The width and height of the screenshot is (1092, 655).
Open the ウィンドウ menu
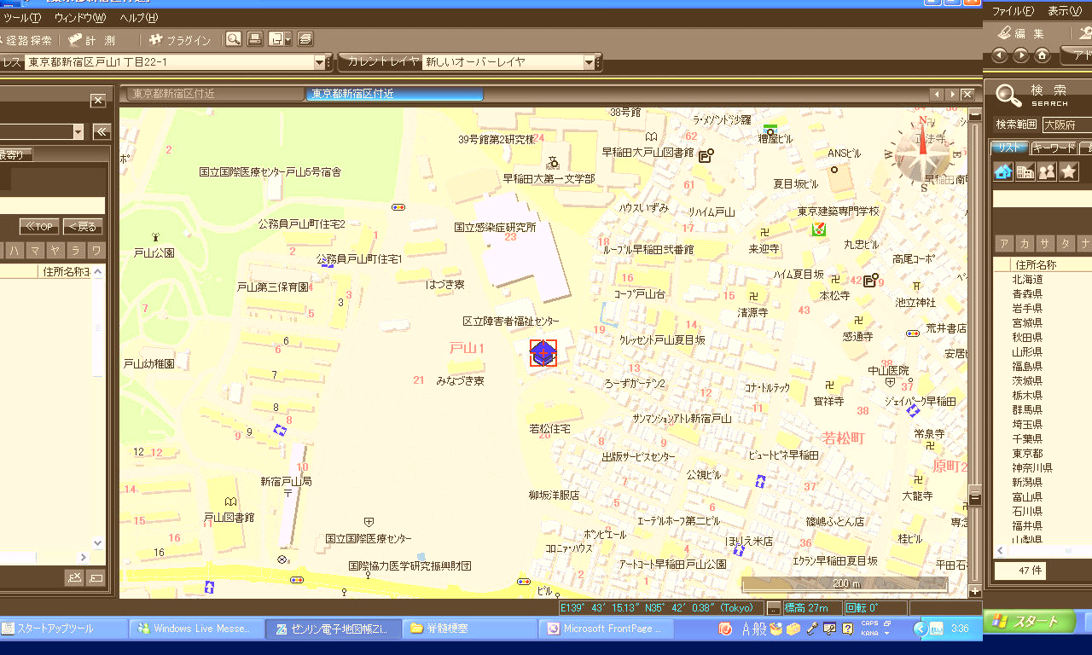80,18
